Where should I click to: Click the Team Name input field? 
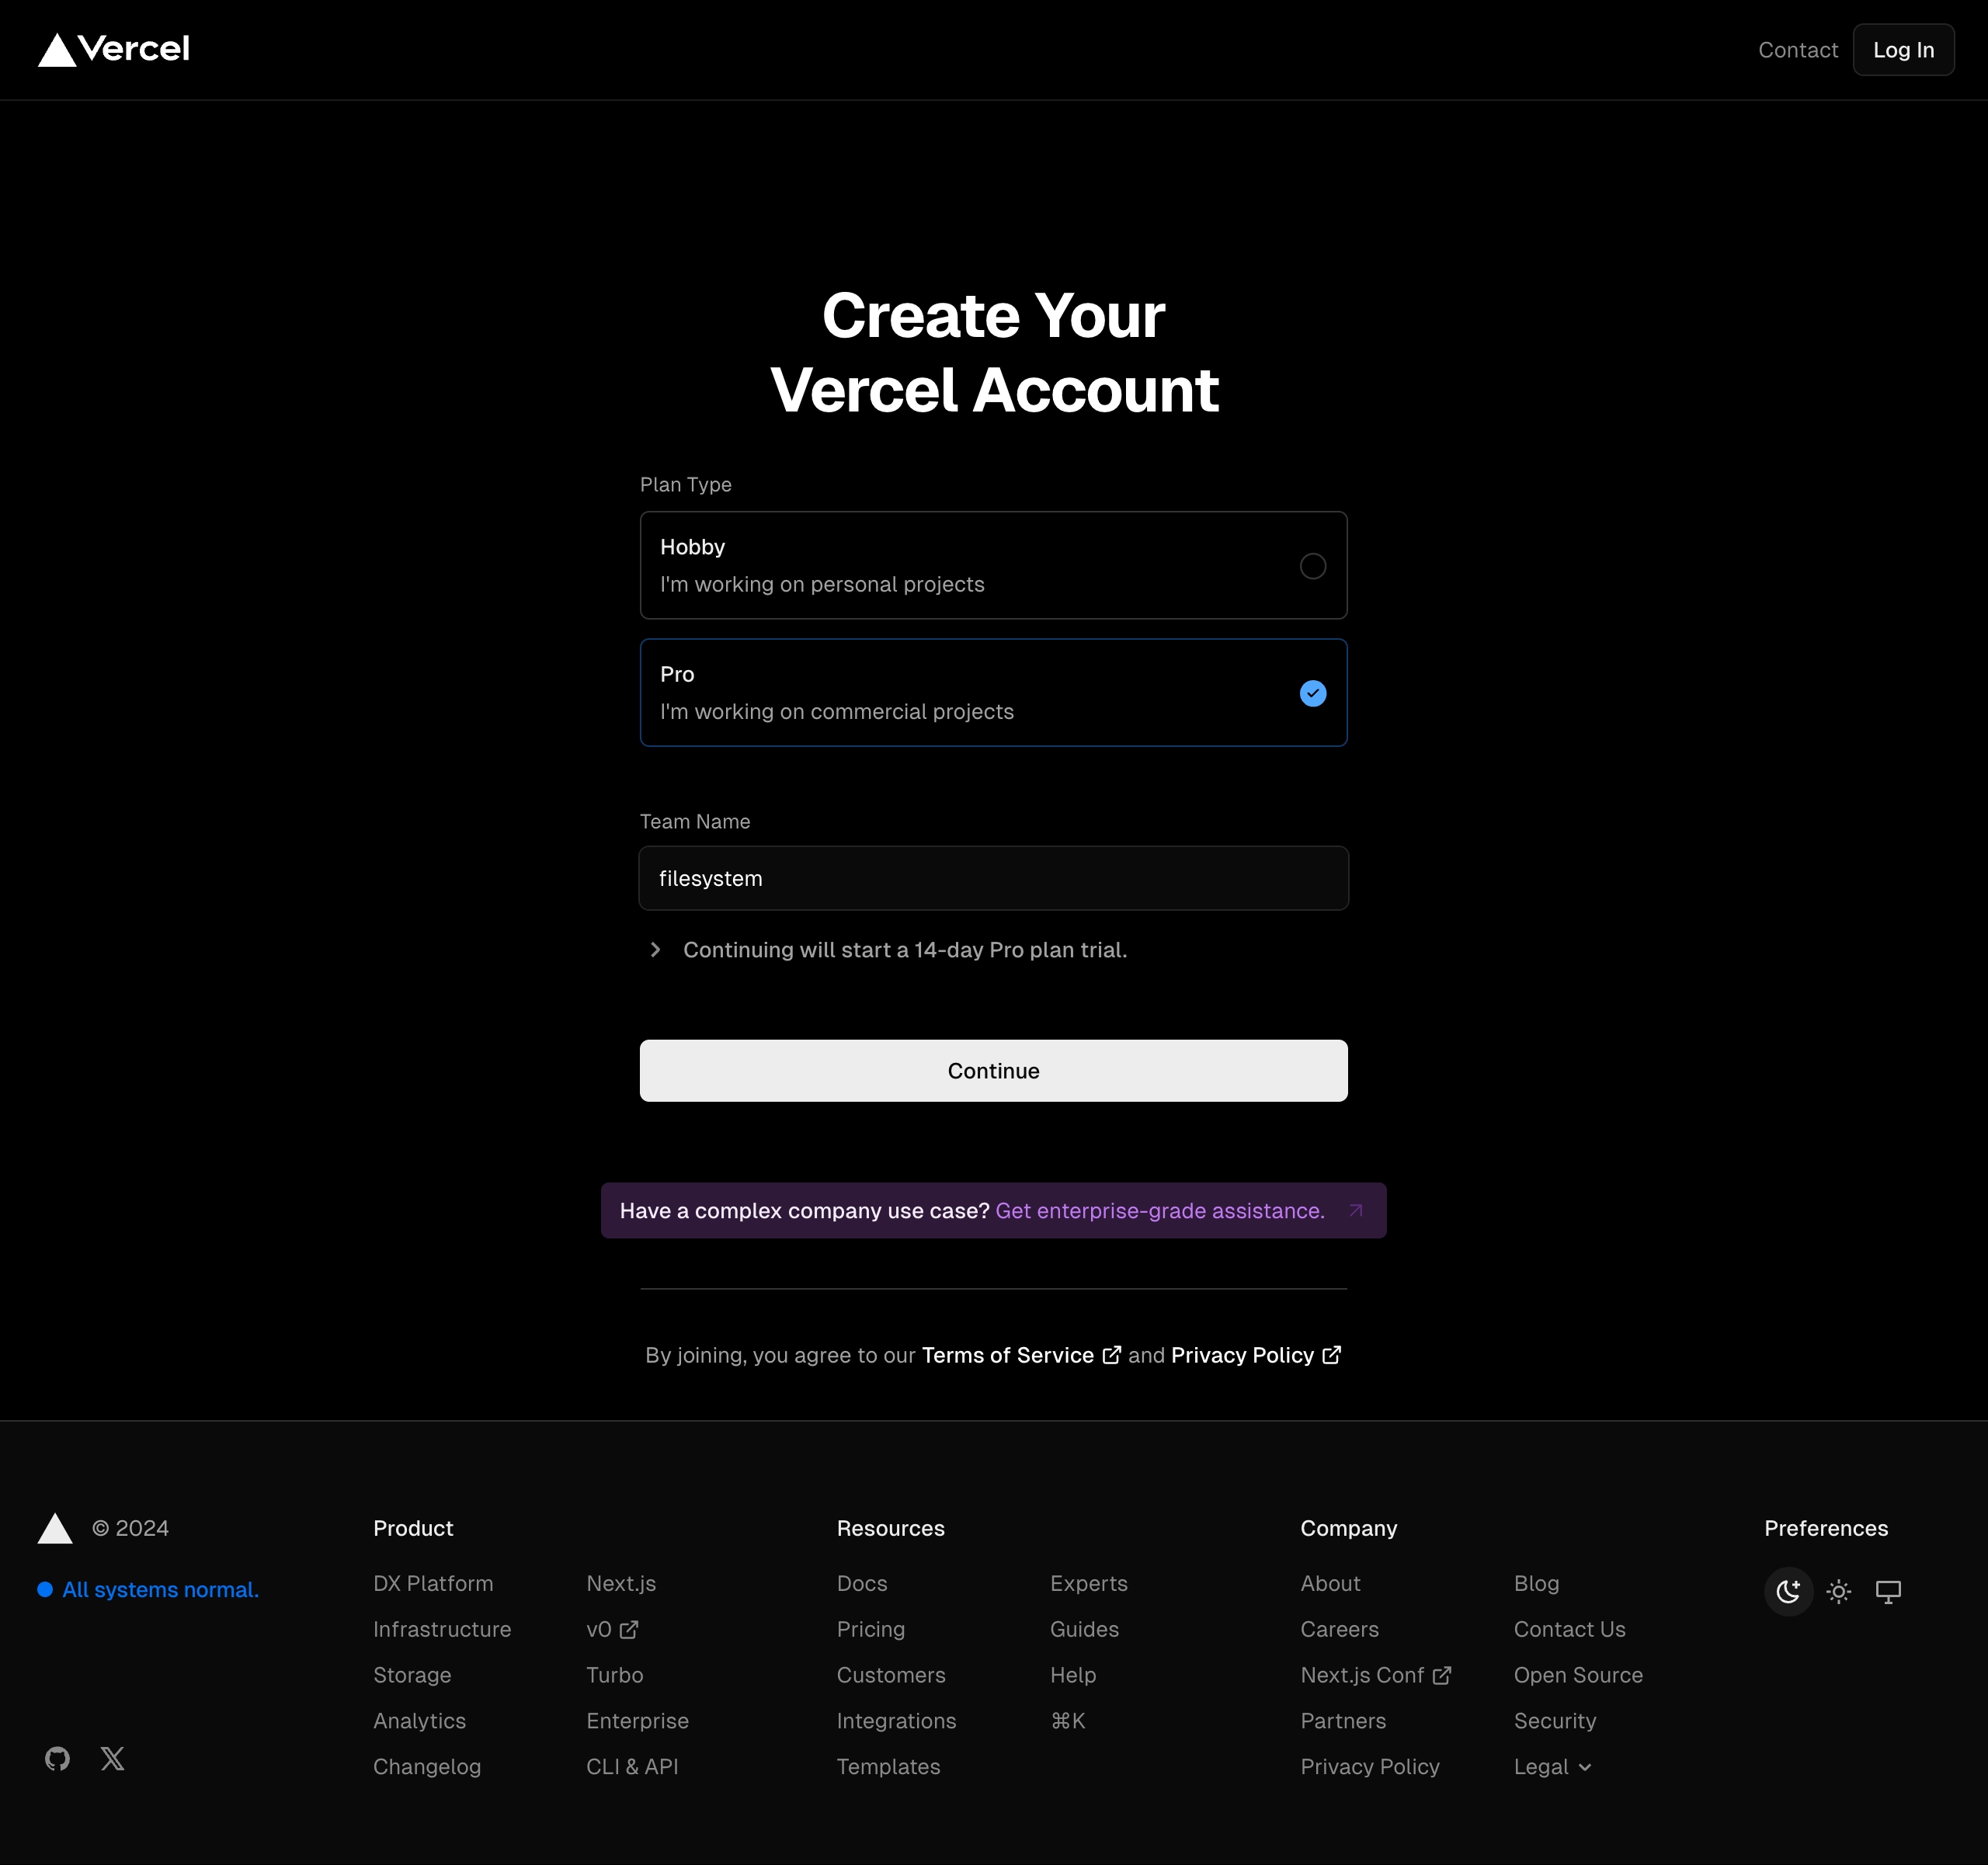click(993, 878)
